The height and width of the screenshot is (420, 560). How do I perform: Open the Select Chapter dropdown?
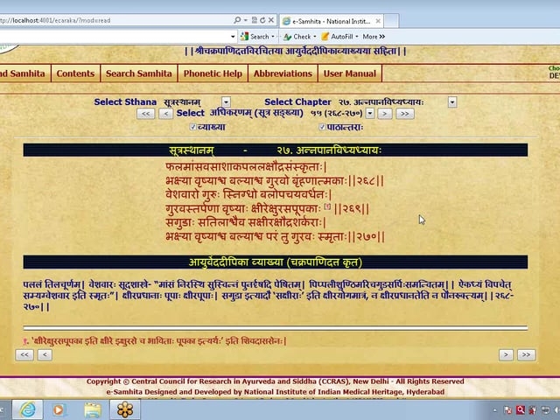452,102
